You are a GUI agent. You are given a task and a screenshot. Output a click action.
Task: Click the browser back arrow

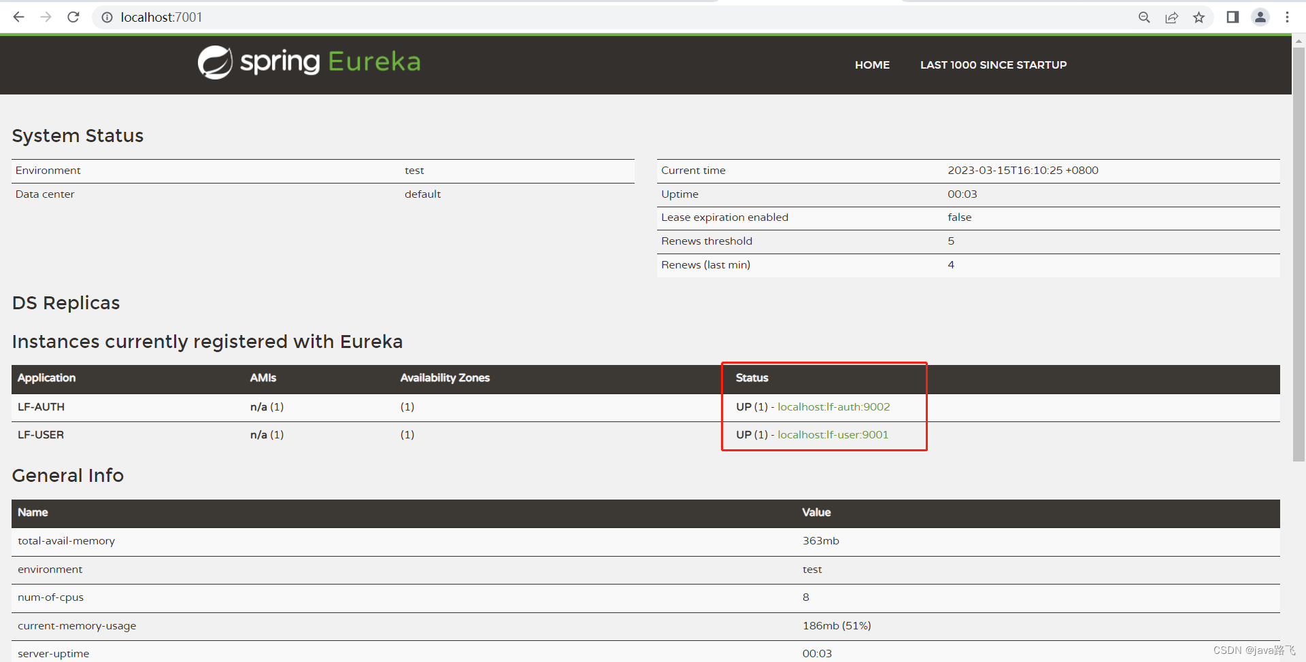19,17
